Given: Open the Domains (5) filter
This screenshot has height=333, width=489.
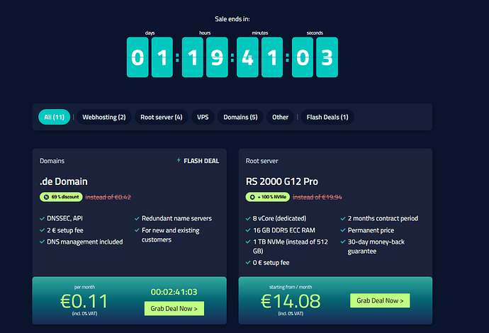Looking at the screenshot, I should click(x=240, y=117).
